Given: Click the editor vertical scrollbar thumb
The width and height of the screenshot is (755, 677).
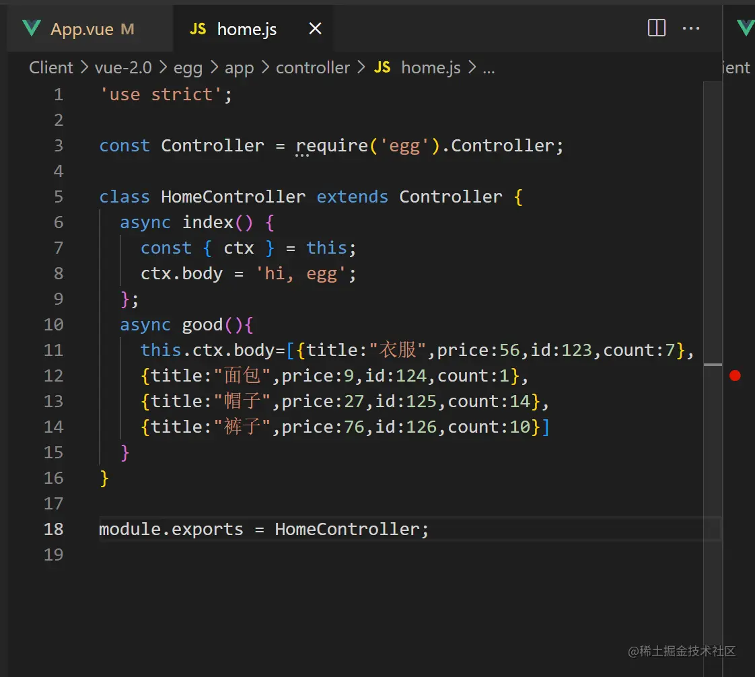Looking at the screenshot, I should click(713, 365).
